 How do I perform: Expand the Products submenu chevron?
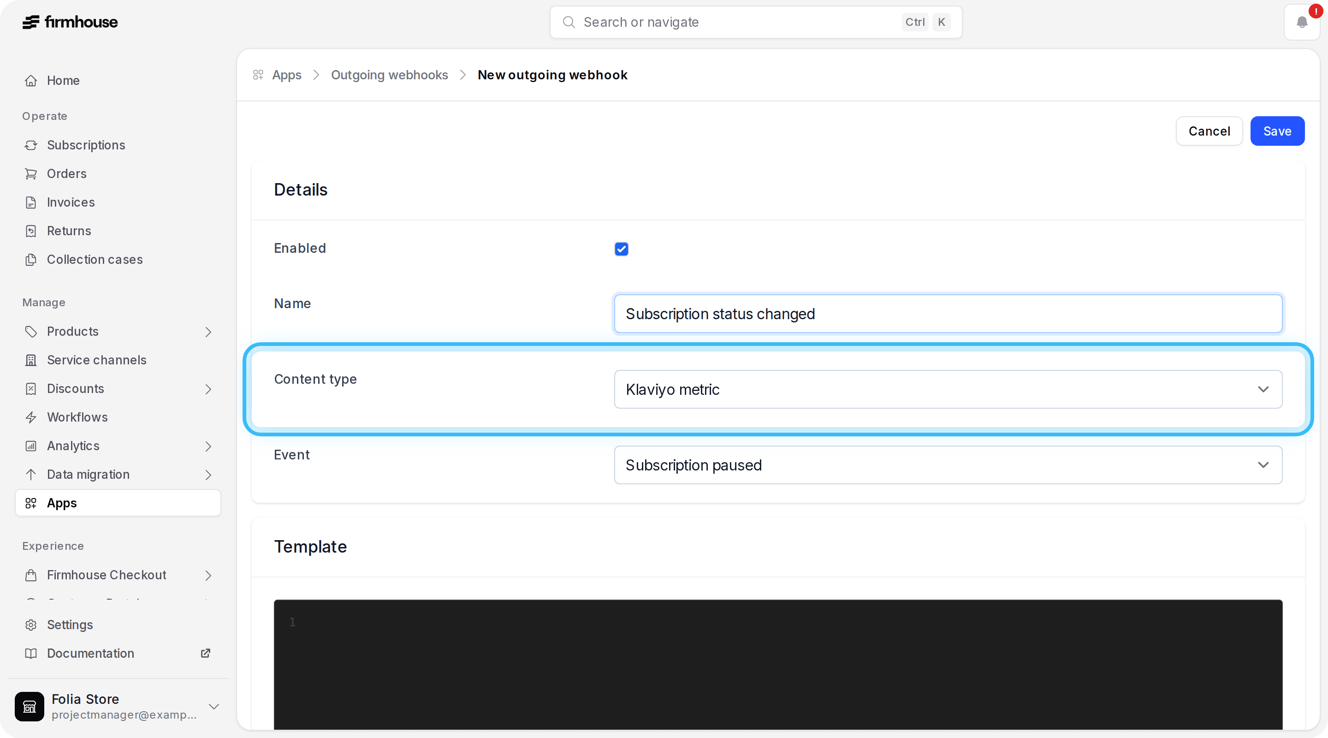click(x=208, y=332)
